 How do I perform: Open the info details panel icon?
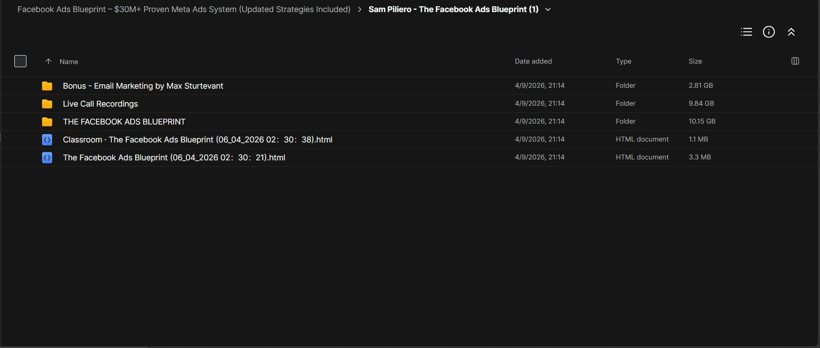769,32
